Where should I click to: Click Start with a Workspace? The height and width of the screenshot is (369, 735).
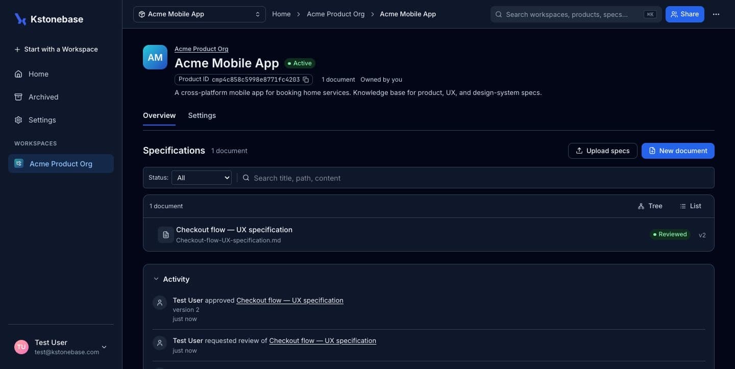61,50
